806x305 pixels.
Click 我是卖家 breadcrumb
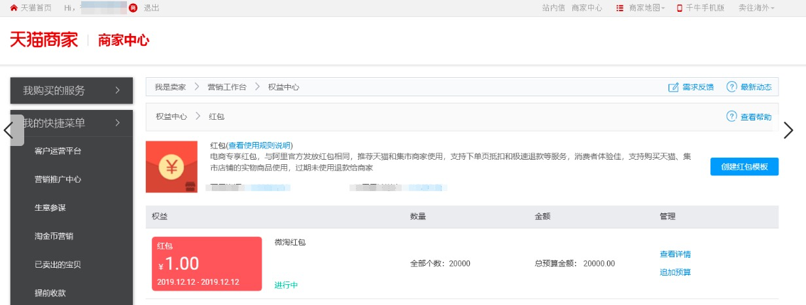(170, 87)
